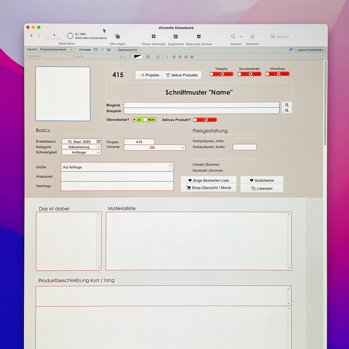Click the Duplizieren record icon

(x=176, y=36)
